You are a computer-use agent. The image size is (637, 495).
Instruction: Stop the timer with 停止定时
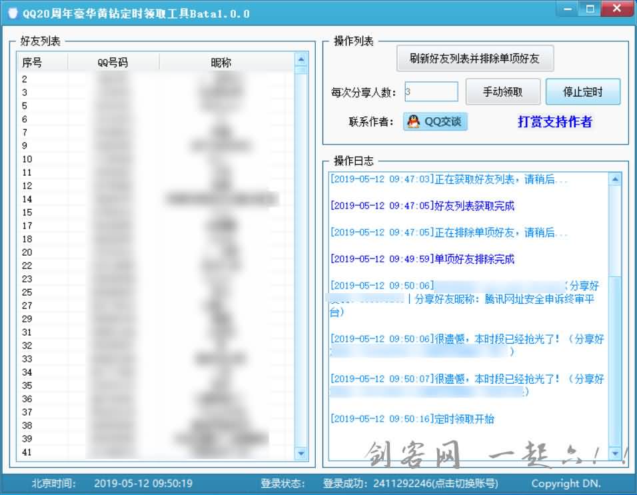pyautogui.click(x=582, y=92)
